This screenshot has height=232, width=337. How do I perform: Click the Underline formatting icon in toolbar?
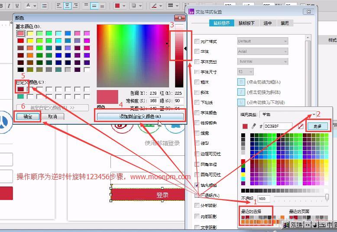click(17, 6)
